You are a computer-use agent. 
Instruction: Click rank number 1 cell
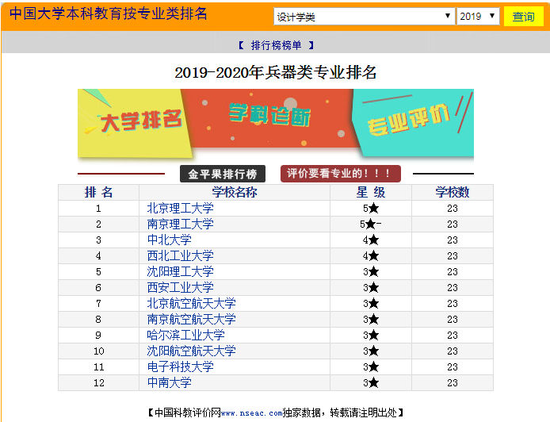coord(99,208)
